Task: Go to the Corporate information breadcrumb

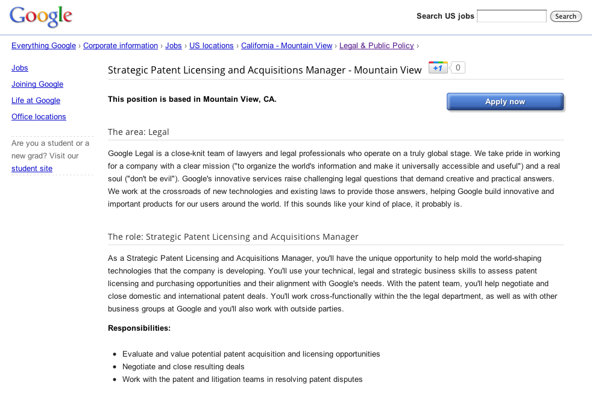Action: [121, 46]
